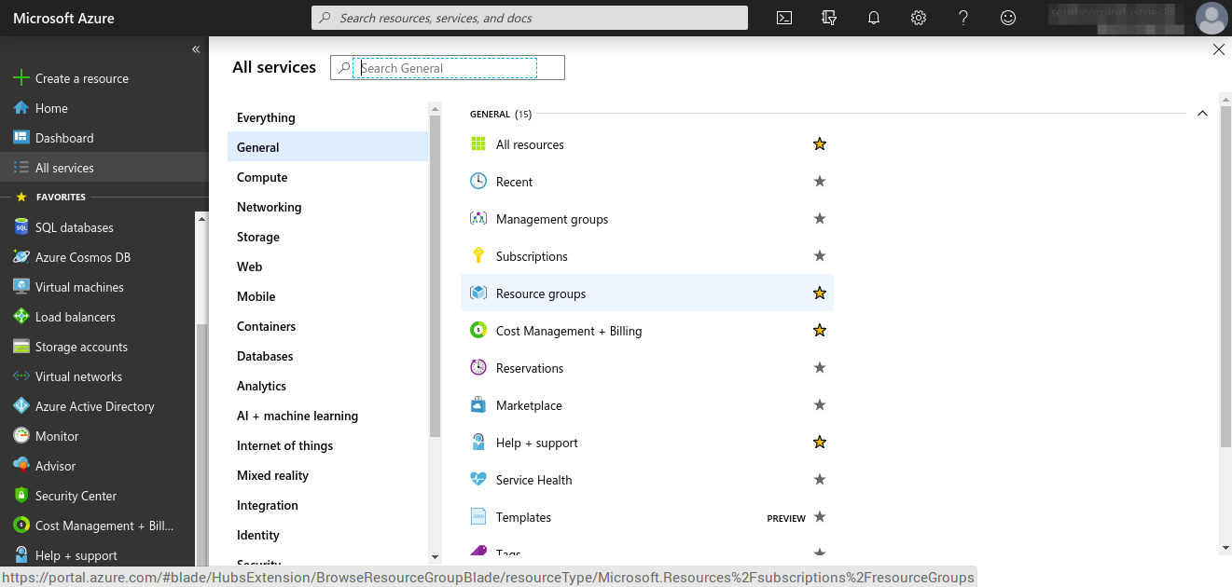
Task: Click the Create a resource plus icon
Action: coord(21,78)
